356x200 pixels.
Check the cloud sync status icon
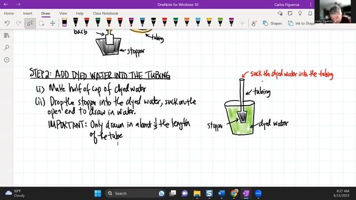coord(280,13)
